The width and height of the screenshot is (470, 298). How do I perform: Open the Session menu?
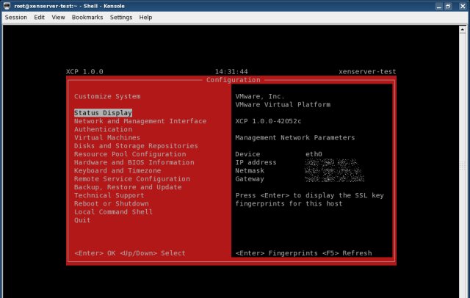[x=16, y=18]
